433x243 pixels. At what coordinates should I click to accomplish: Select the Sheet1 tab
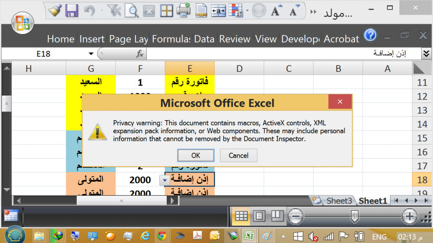click(372, 201)
